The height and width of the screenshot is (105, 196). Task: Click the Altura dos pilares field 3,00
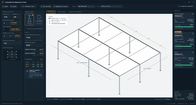click(x=12, y=43)
